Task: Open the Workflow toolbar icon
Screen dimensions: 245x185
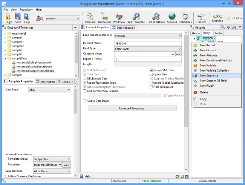Action: point(119,17)
